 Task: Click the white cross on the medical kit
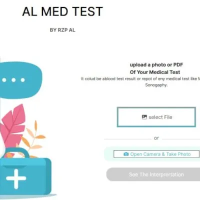click(16, 179)
